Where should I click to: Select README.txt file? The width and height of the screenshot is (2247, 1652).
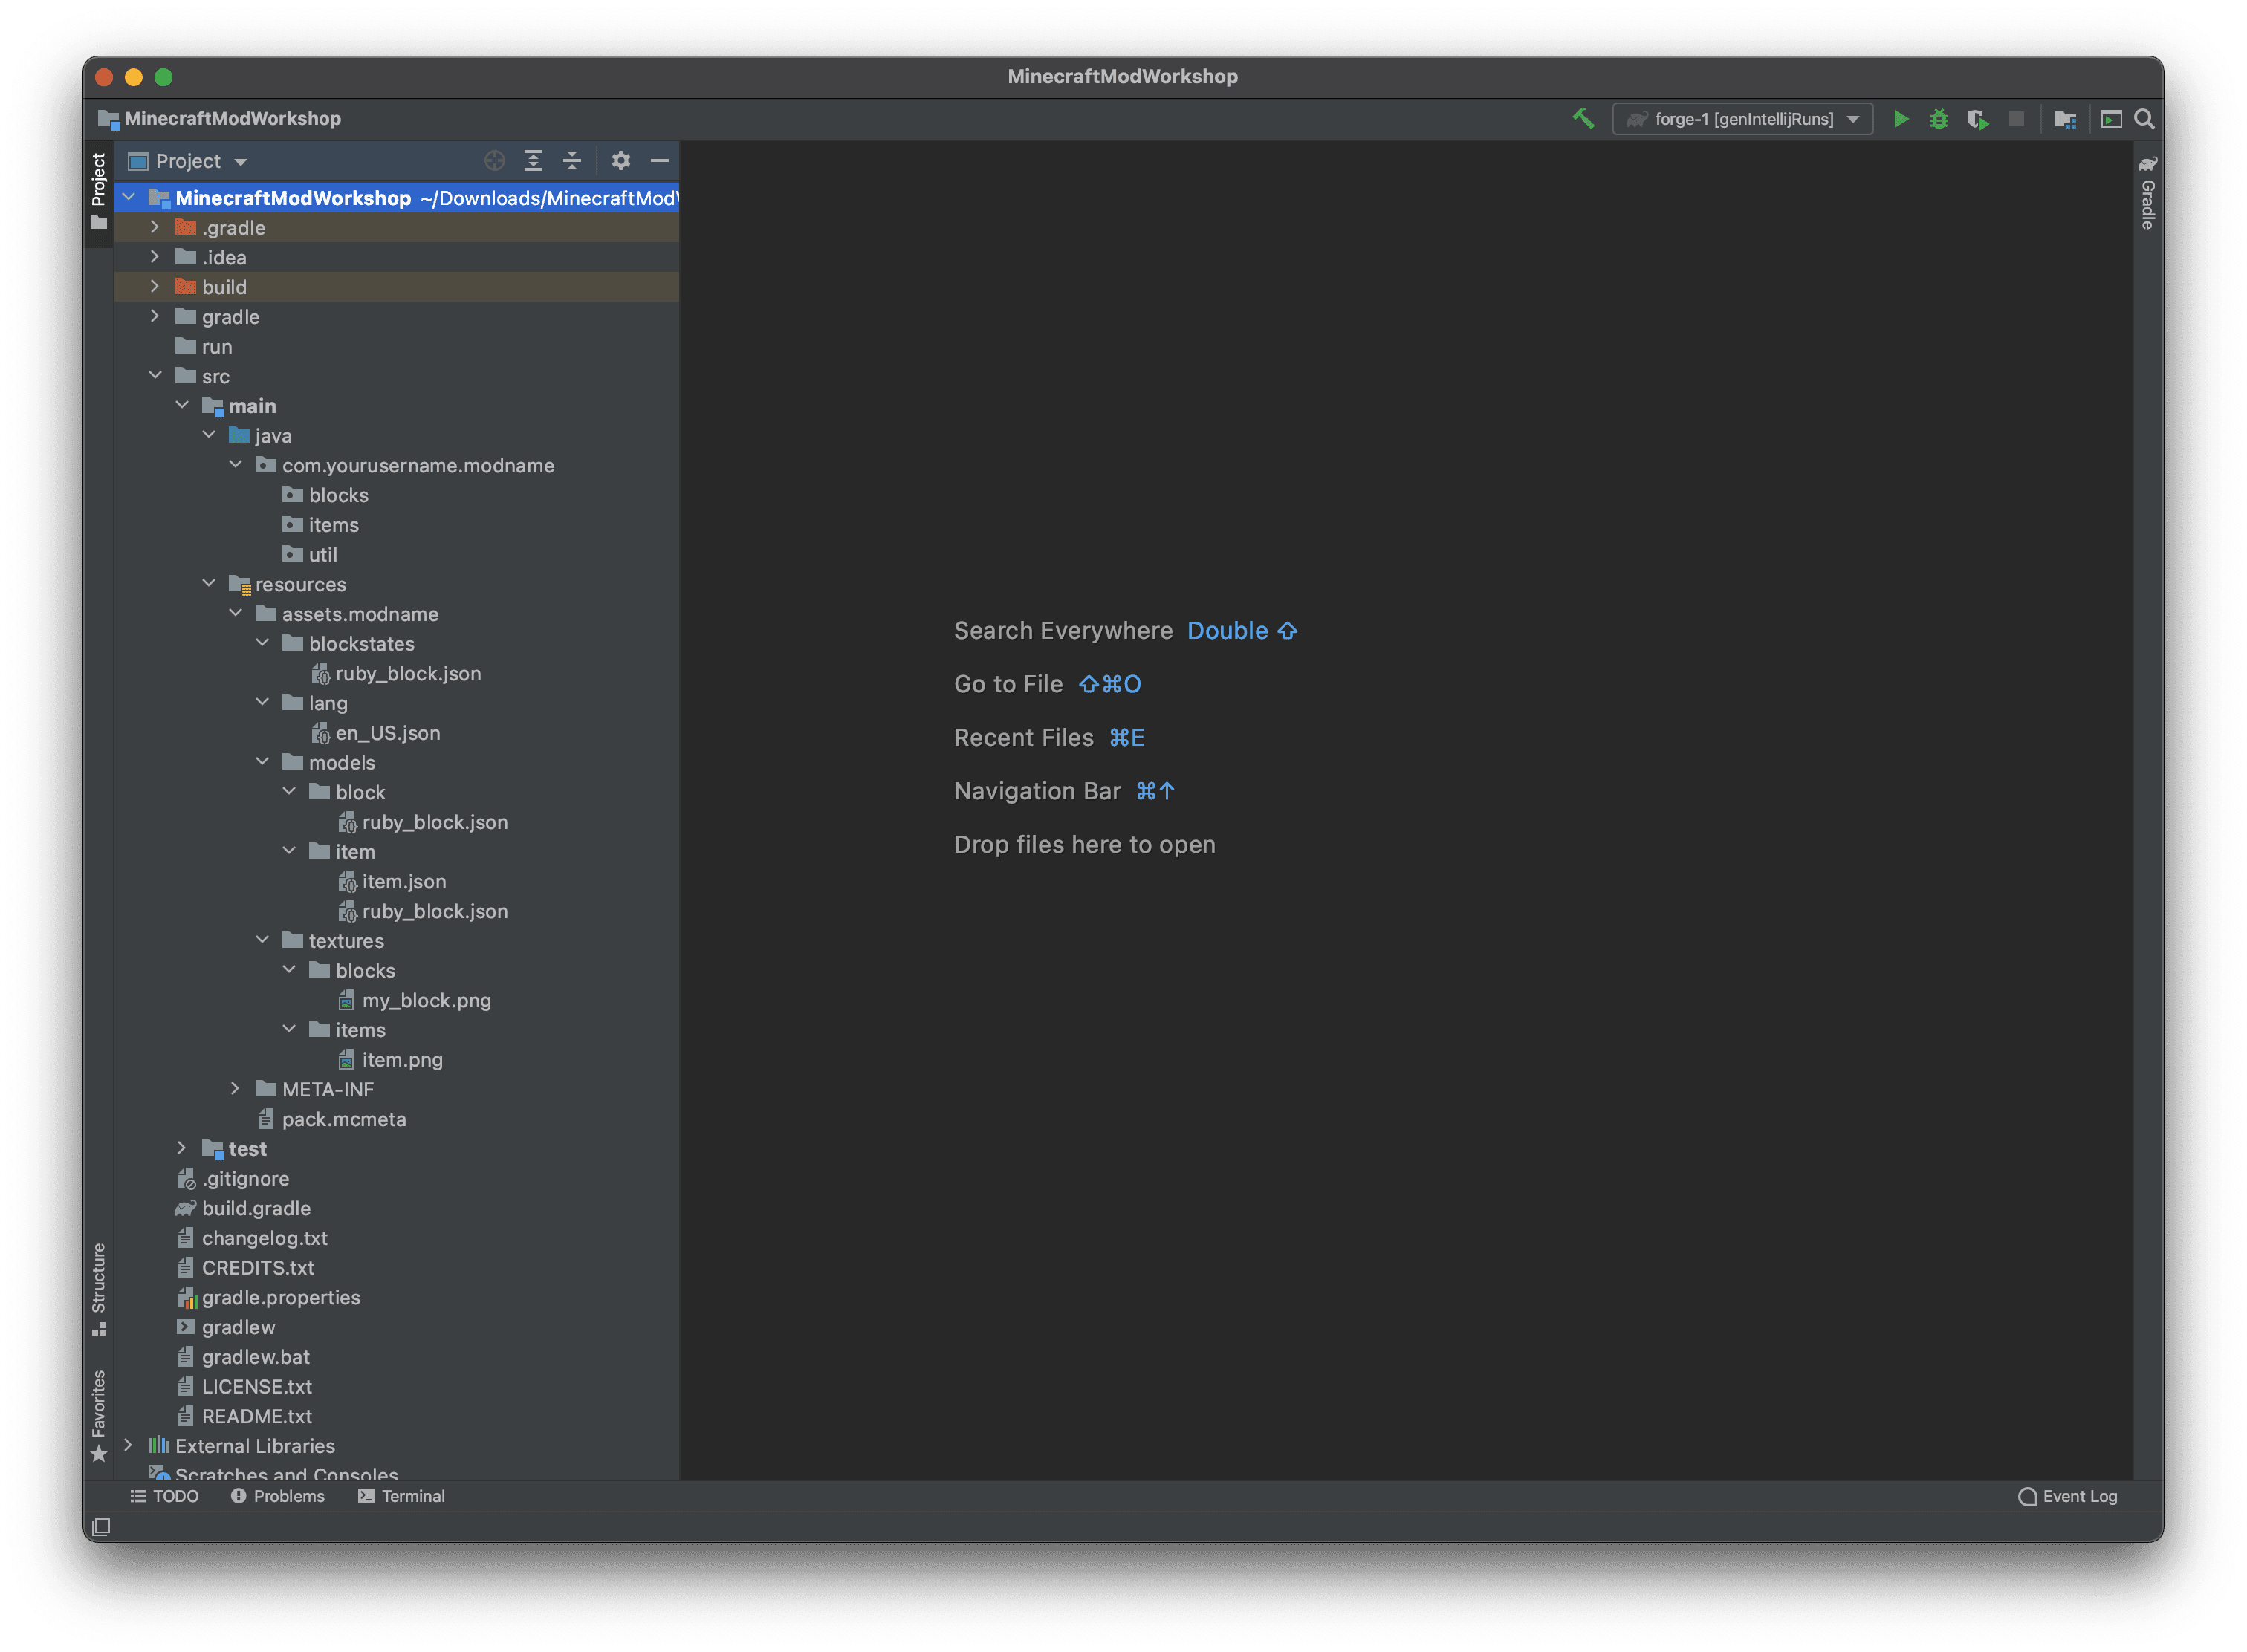244,1416
